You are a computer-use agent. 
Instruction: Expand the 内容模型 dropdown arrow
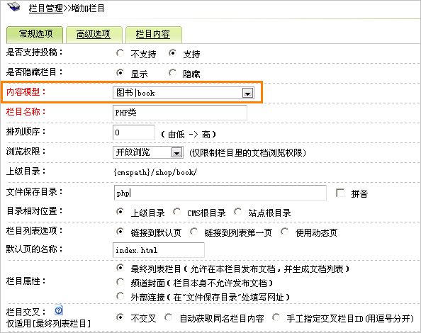[247, 93]
